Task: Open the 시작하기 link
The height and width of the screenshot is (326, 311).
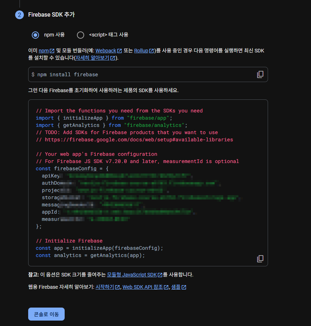Action: point(105,287)
